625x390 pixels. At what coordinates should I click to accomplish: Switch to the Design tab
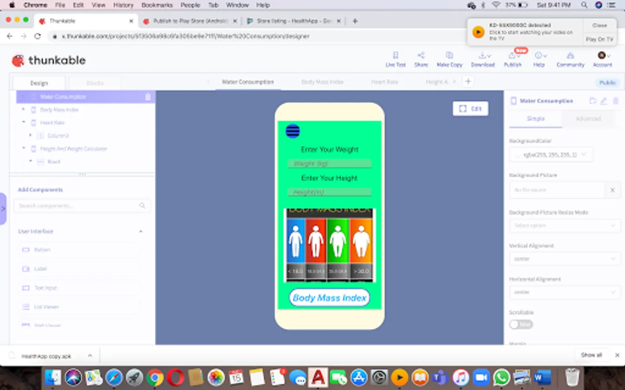click(39, 83)
